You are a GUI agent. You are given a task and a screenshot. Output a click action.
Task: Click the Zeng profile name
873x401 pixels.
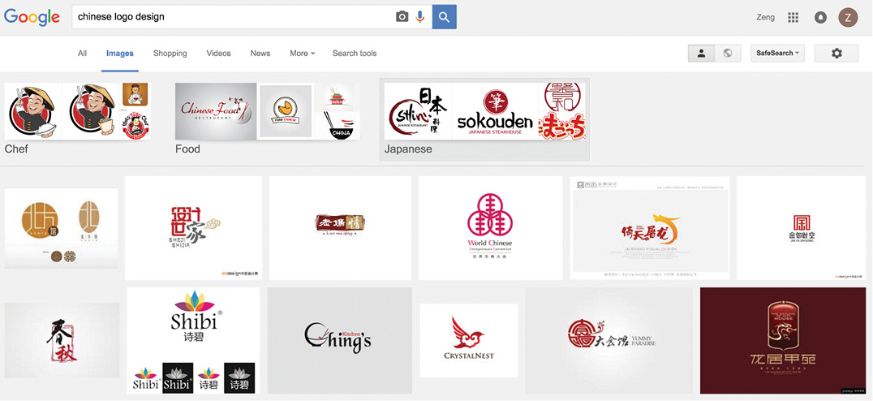coord(766,17)
